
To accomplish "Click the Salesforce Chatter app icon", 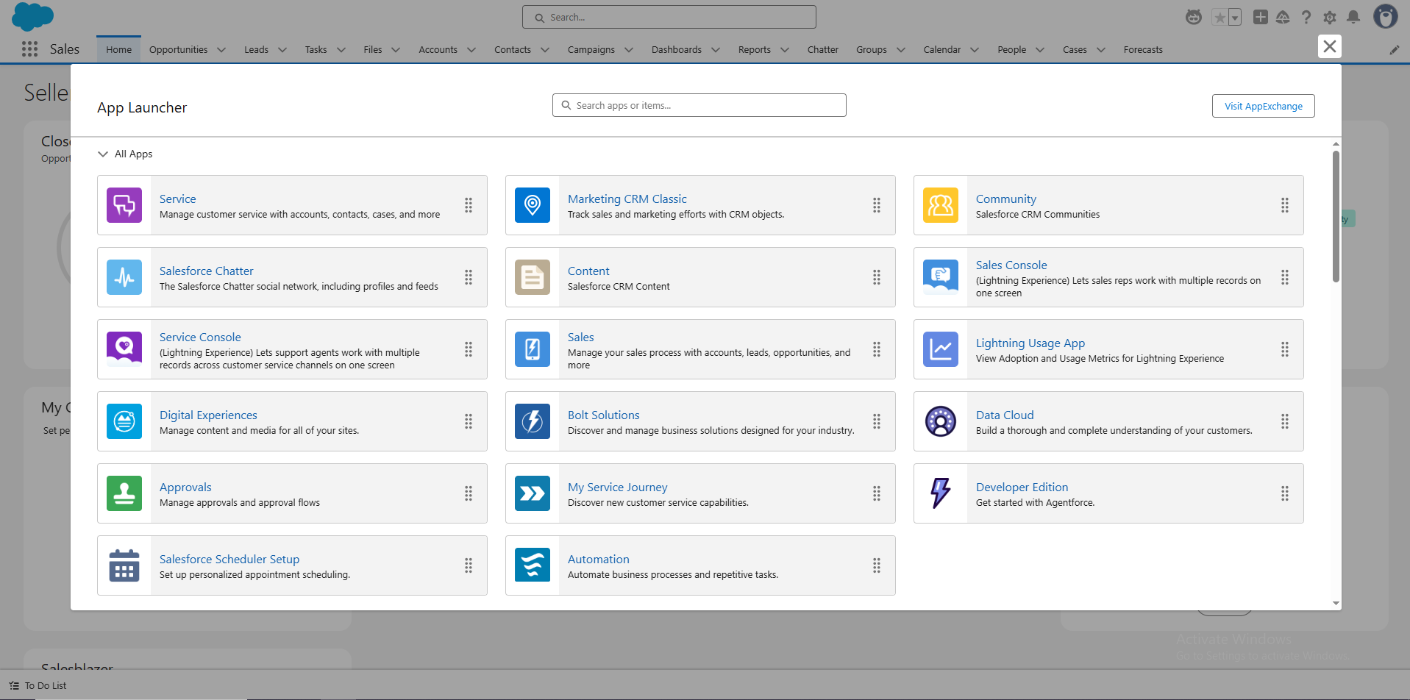I will coord(124,277).
